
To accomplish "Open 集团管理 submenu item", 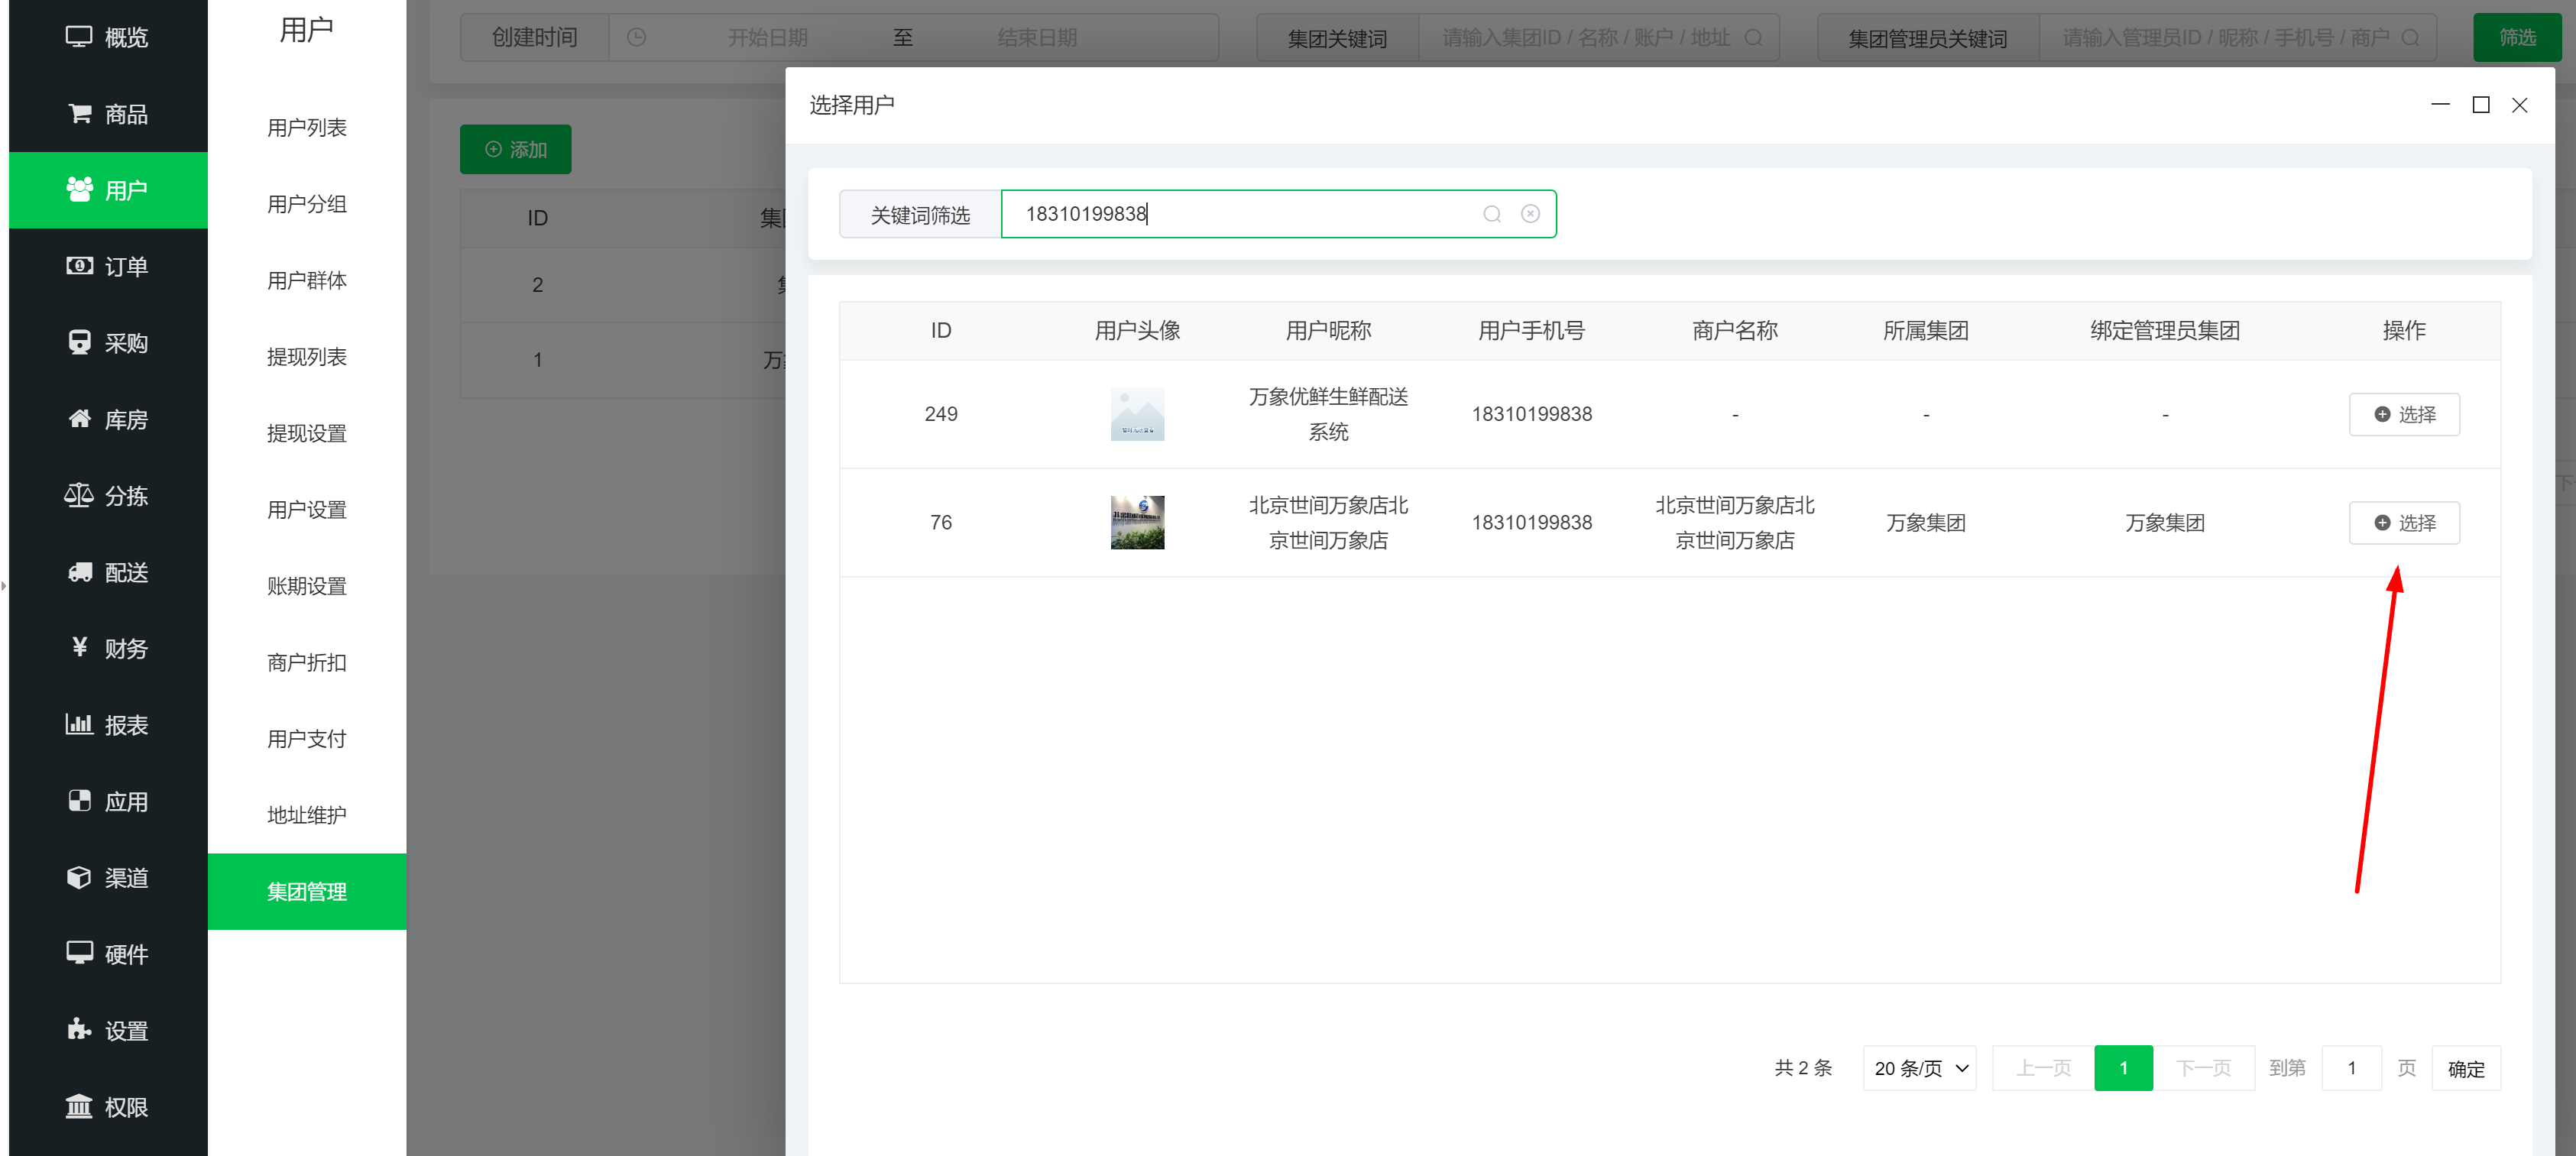I will point(306,892).
